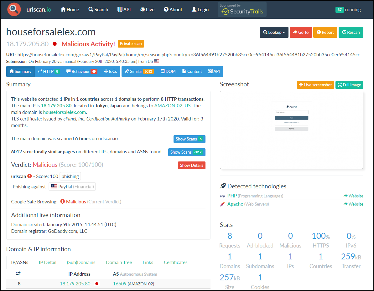This screenshot has width=374, height=291.
Task: Open the Content tab
Action: [x=192, y=72]
